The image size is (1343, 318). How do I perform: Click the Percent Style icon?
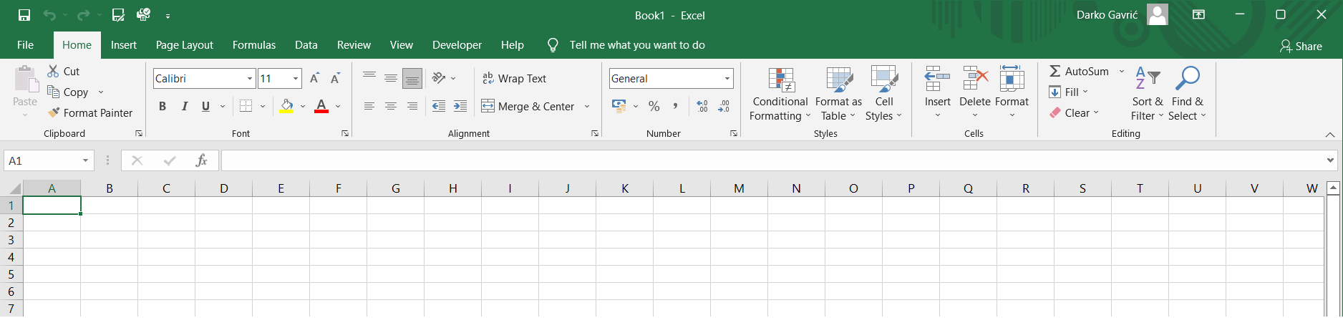point(654,107)
